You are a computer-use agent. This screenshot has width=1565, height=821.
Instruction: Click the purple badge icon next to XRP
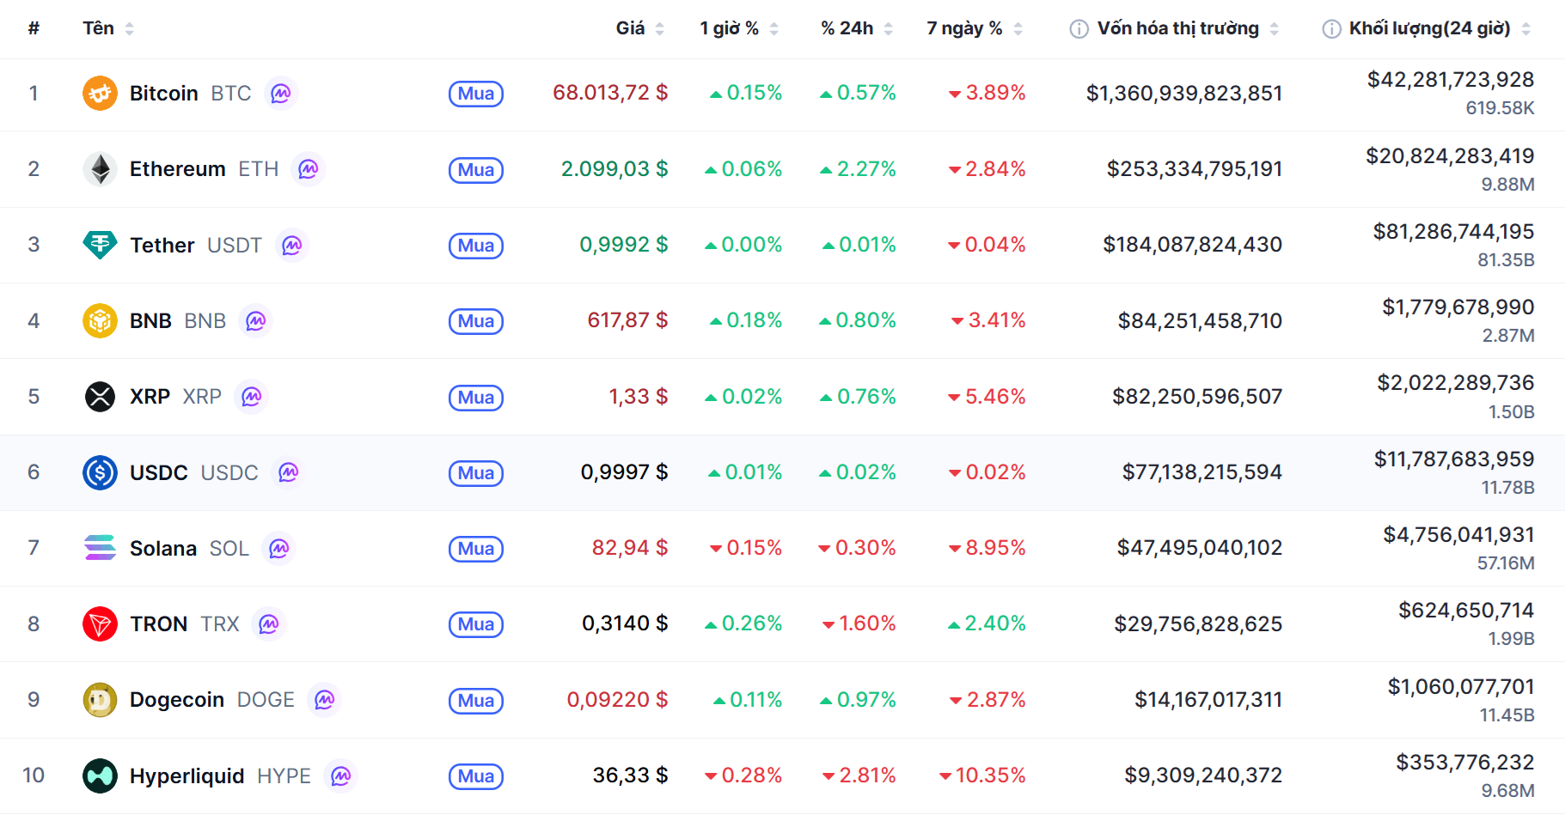tap(251, 397)
